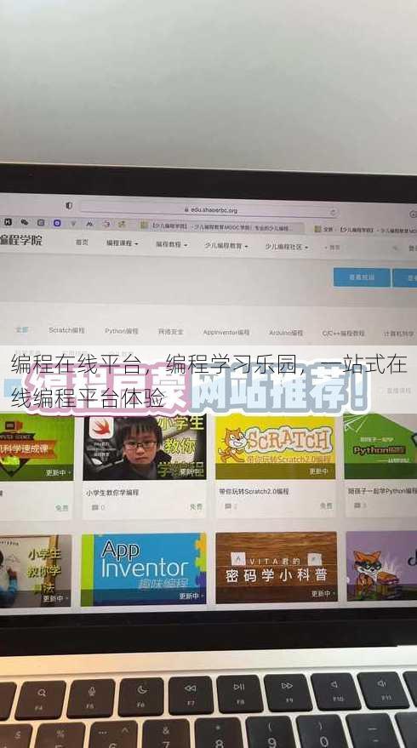Image resolution: width=417 pixels, height=748 pixels.
Task: Click the reload icon in address bar
Action: pyautogui.click(x=333, y=212)
